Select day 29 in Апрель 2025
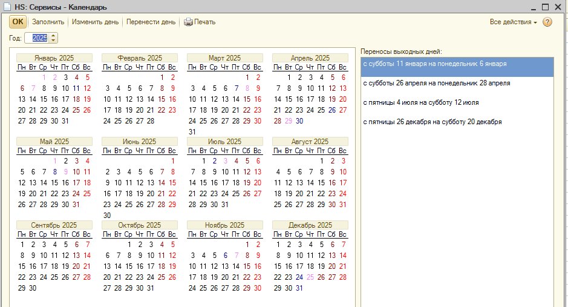 [289, 121]
